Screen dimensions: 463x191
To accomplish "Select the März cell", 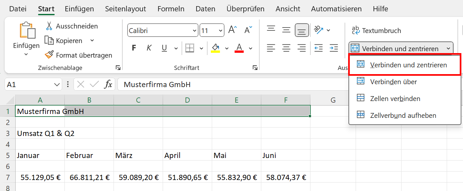I will [138, 155].
